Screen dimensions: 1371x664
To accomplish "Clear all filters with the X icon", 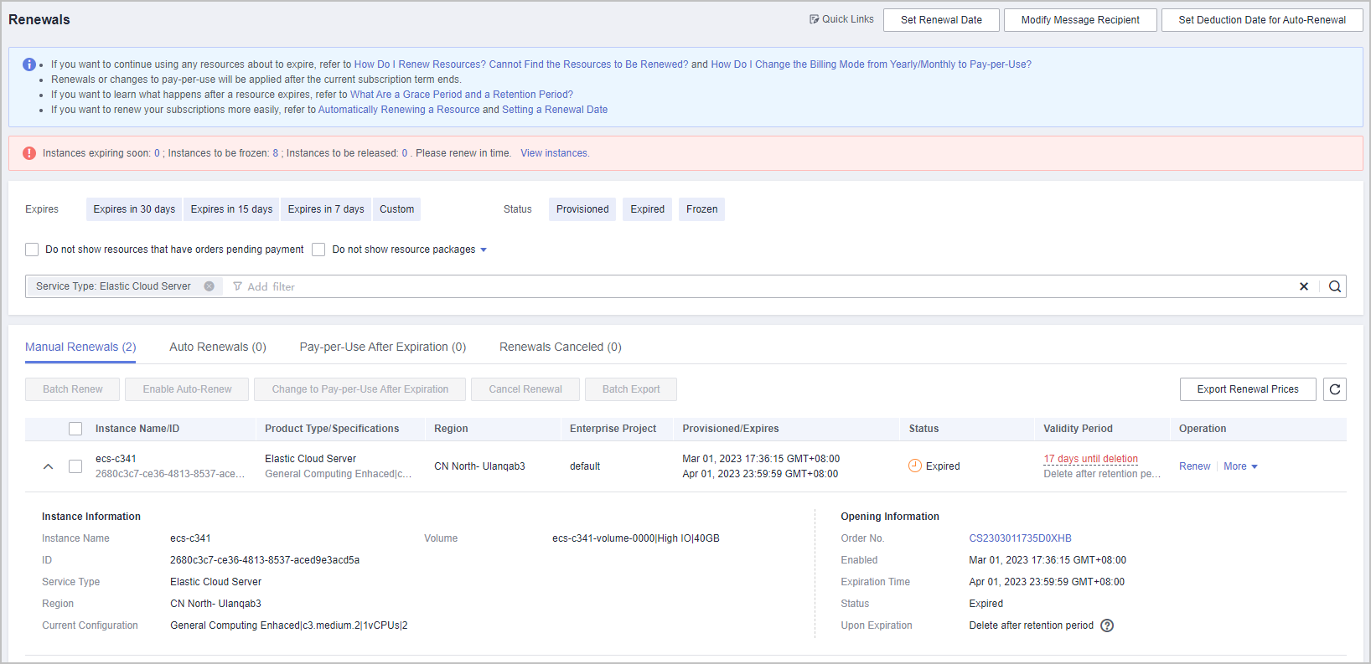I will click(1303, 286).
